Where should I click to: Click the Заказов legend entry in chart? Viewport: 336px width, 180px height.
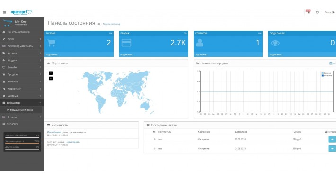(x=327, y=73)
